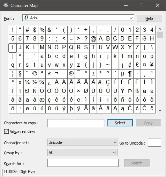
Task: Select the three quarters ¾ character cell
Action: pyautogui.click(x=42, y=82)
